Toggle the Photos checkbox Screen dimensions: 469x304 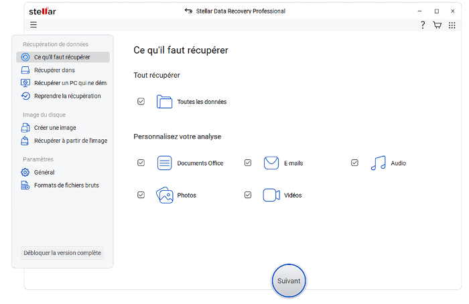tap(141, 195)
